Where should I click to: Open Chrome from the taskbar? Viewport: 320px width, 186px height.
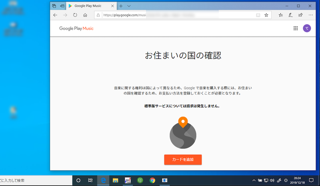click(152, 180)
